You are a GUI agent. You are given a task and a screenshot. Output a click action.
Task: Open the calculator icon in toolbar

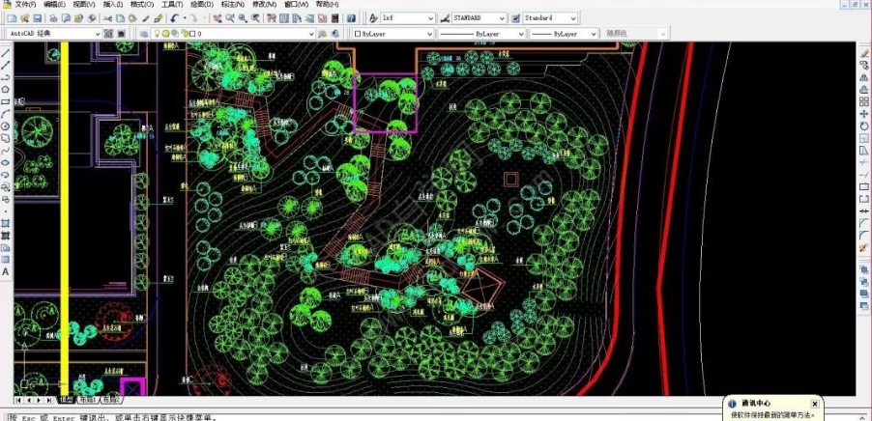click(x=335, y=18)
